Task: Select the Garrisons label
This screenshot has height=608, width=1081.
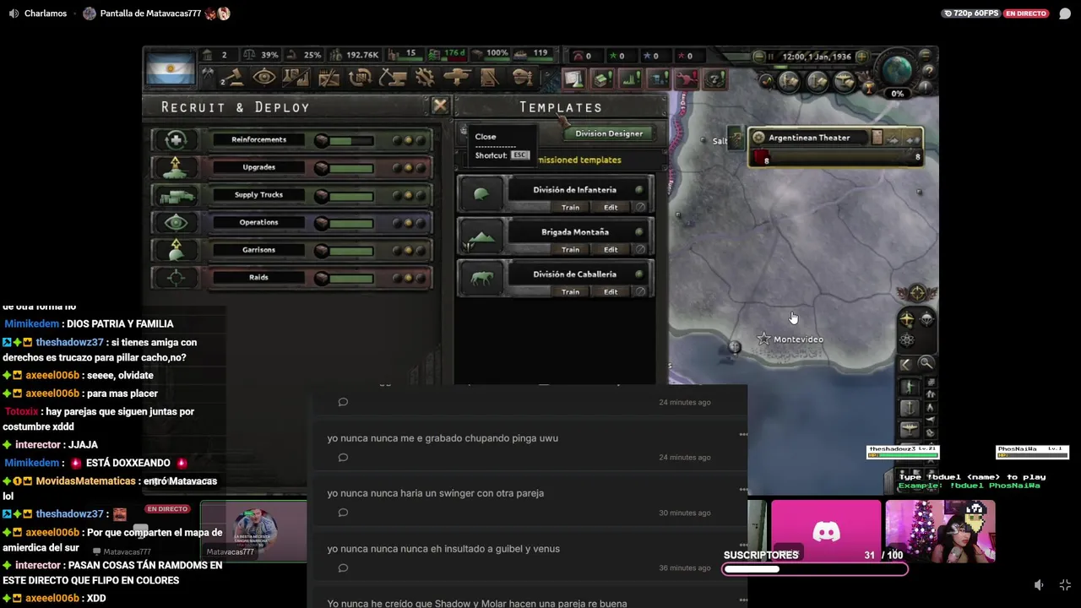Action: pos(258,250)
